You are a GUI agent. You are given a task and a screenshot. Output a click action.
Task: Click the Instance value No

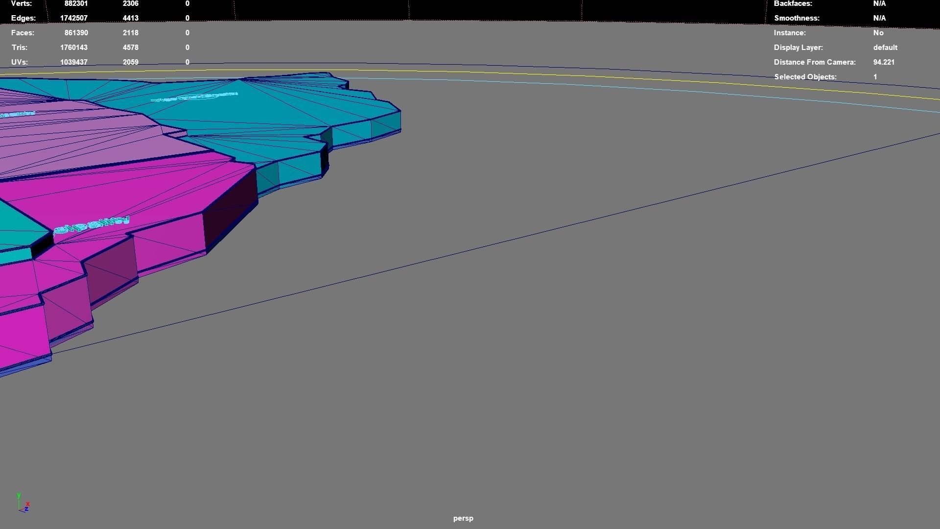pos(878,33)
